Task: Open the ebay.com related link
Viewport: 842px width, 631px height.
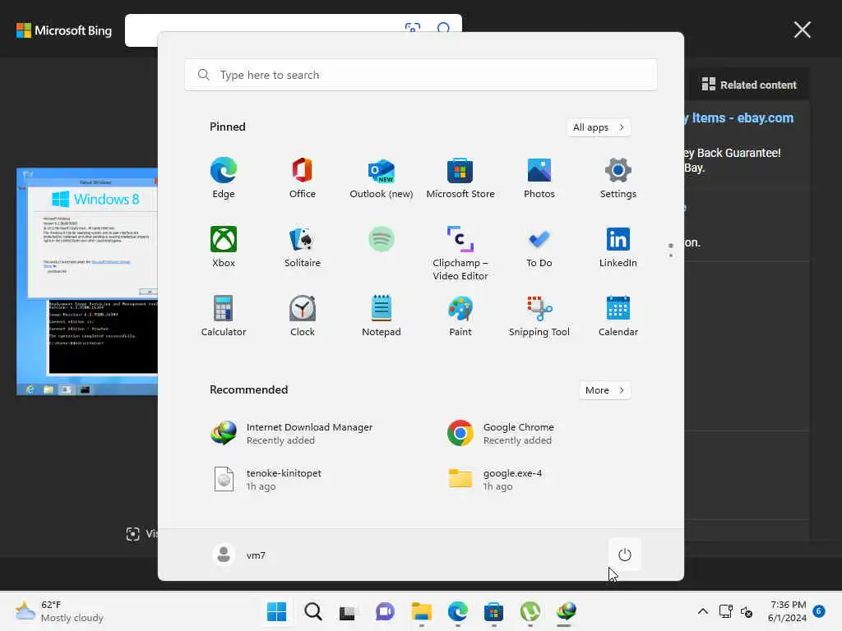Action: click(x=739, y=118)
